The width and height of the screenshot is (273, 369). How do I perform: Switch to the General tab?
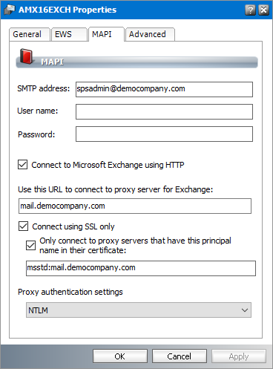[29, 34]
